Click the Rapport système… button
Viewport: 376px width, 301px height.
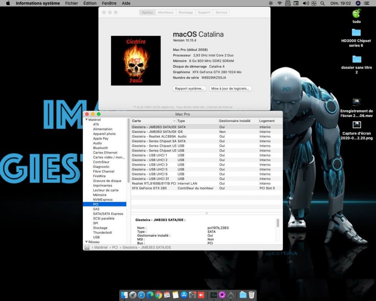point(189,88)
